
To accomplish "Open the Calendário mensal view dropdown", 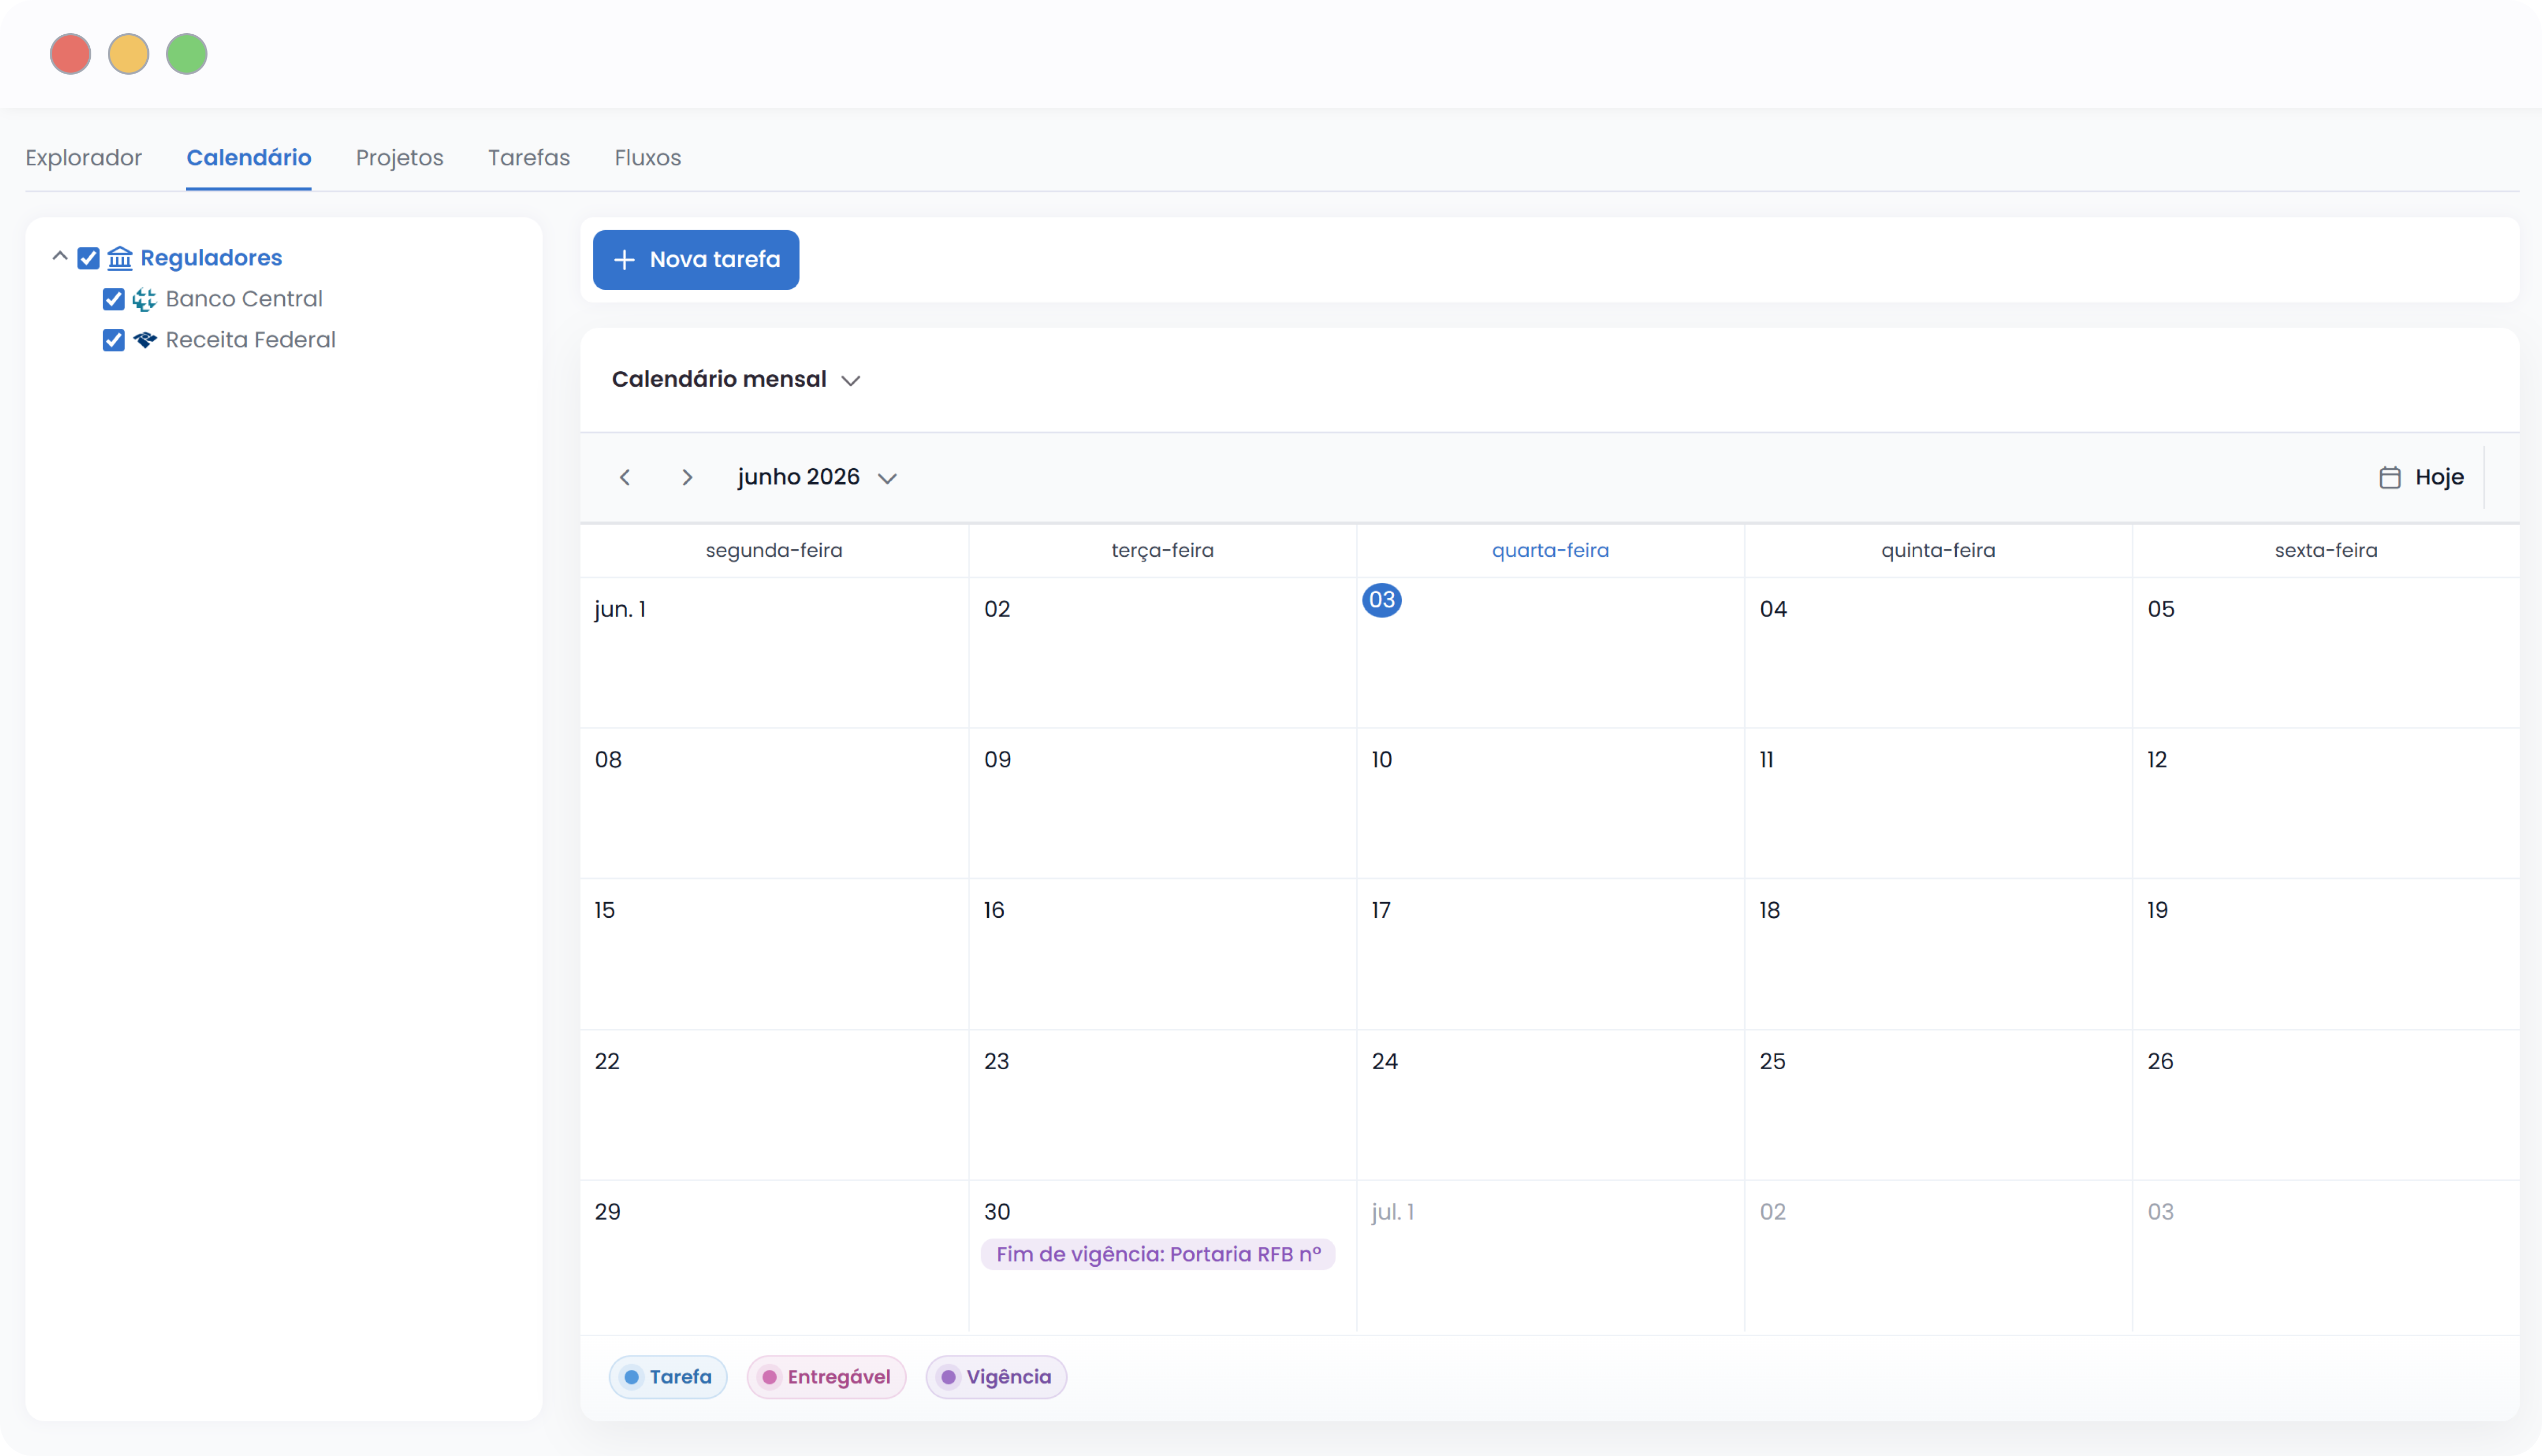I will (x=736, y=379).
